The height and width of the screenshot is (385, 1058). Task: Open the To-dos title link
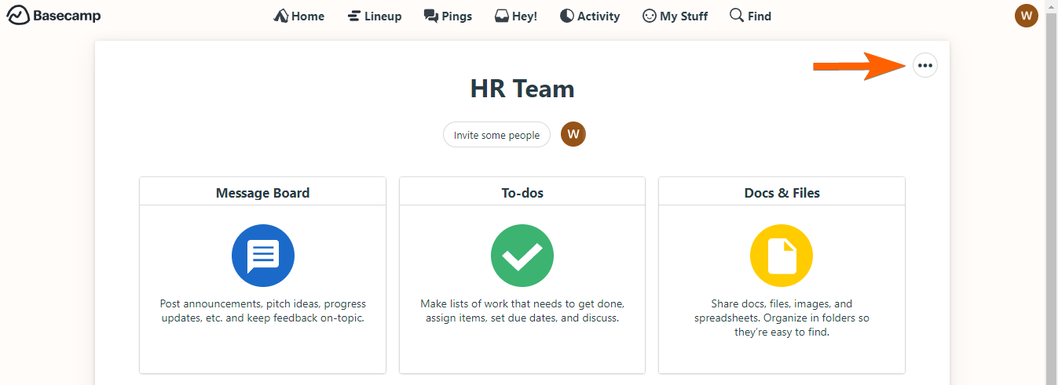coord(522,193)
